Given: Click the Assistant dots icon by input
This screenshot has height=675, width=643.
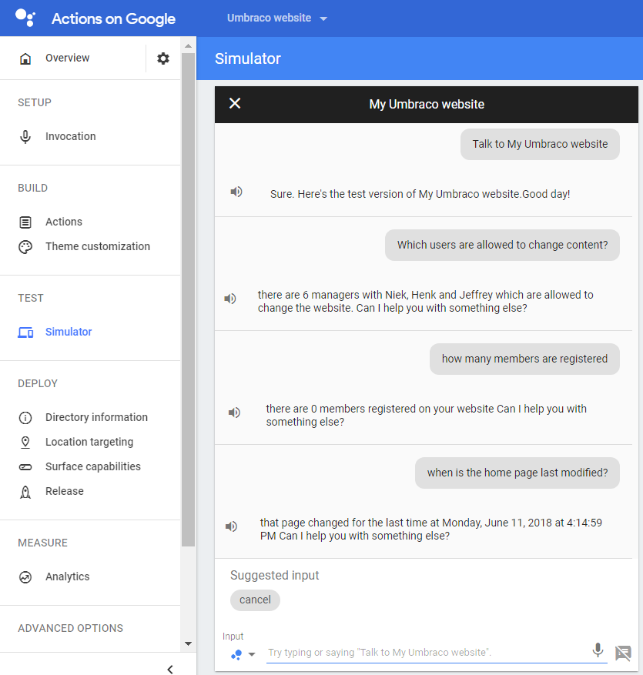Looking at the screenshot, I should (x=236, y=655).
